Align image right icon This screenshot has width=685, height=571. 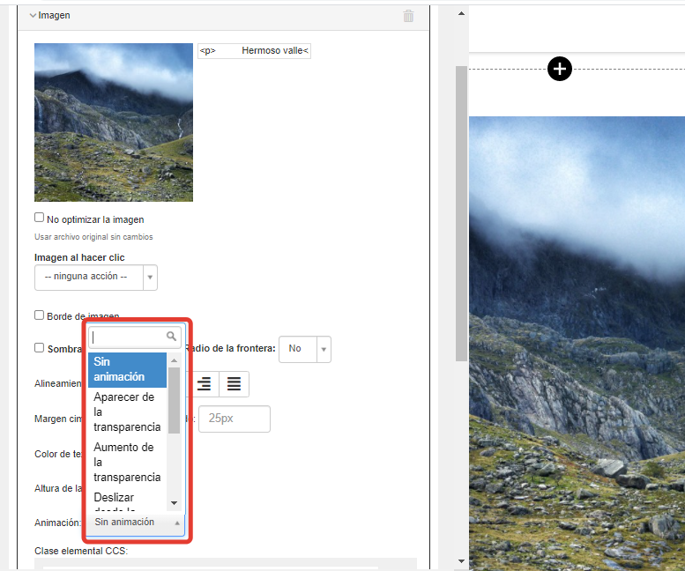click(x=204, y=384)
